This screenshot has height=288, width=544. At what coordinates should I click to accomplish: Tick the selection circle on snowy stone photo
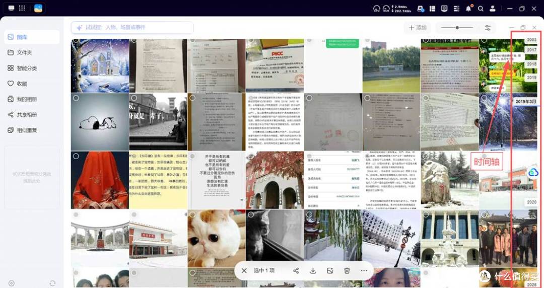pyautogui.click(x=426, y=157)
